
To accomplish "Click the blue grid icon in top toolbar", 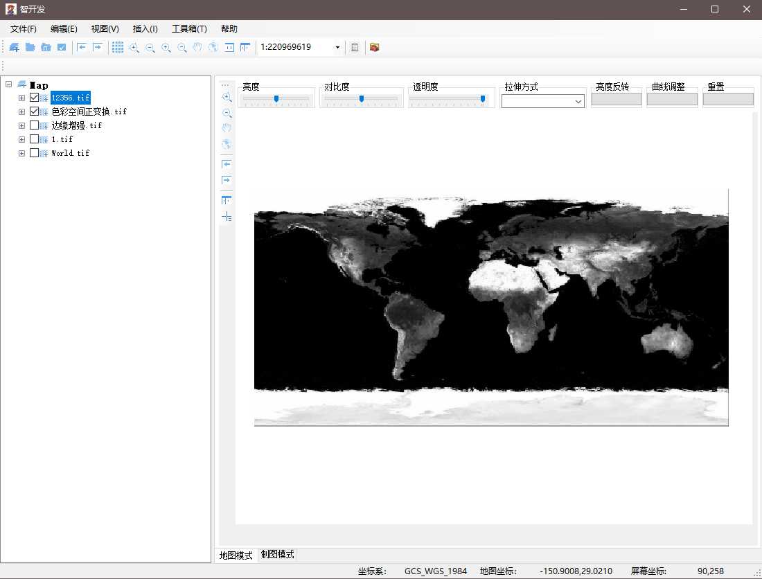I will (118, 47).
